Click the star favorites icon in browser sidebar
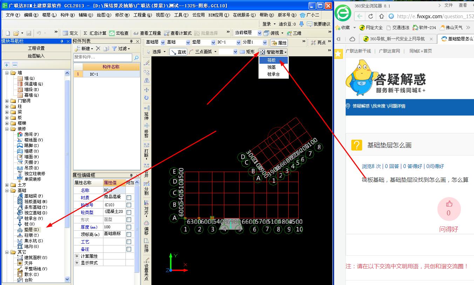Viewport: 474px width, 285px height. [x=338, y=54]
